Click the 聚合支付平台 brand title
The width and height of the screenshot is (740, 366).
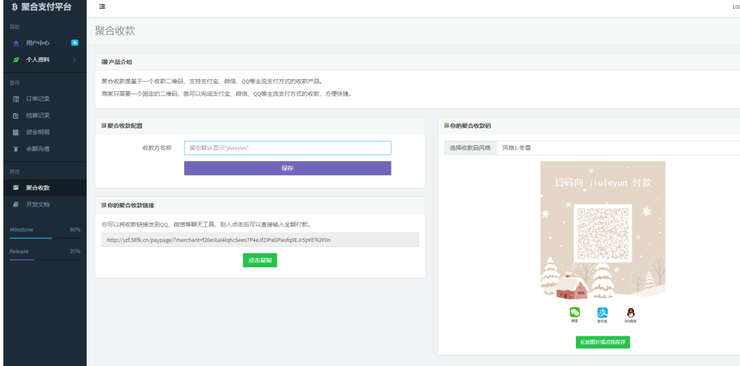pyautogui.click(x=46, y=7)
